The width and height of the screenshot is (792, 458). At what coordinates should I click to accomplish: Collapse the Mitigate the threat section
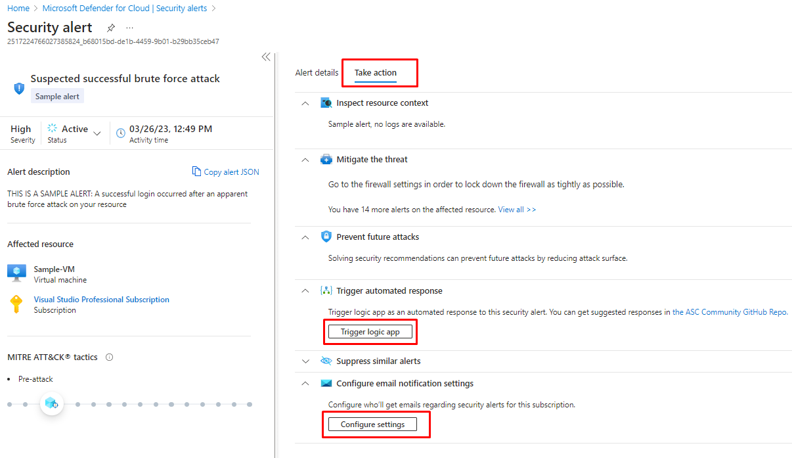point(305,160)
